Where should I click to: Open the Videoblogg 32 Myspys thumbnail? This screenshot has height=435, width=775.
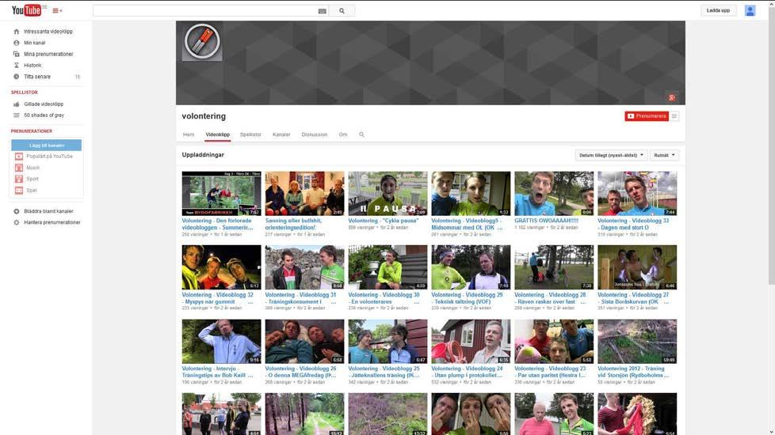pyautogui.click(x=221, y=267)
